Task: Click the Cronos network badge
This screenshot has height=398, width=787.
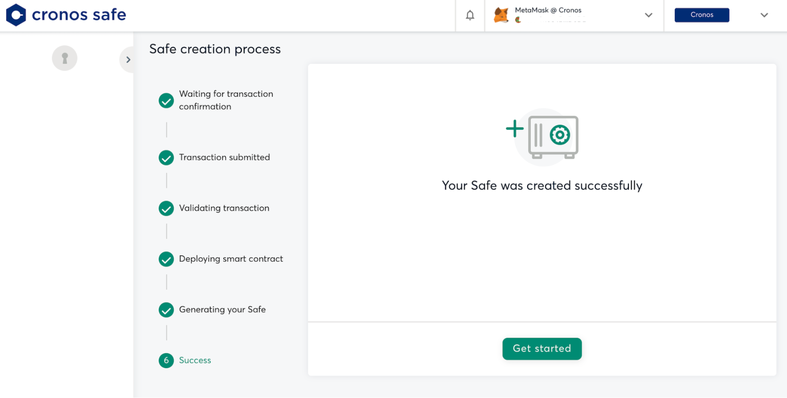Action: coord(702,15)
